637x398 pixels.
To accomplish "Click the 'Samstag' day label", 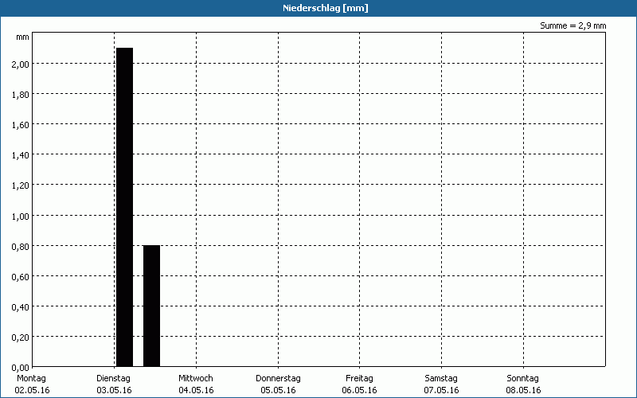I will 441,379.
